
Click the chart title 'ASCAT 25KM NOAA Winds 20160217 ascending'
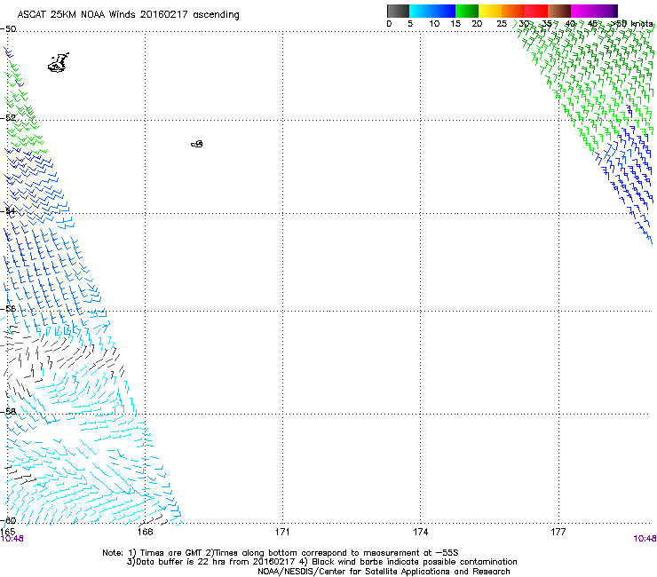tap(128, 15)
